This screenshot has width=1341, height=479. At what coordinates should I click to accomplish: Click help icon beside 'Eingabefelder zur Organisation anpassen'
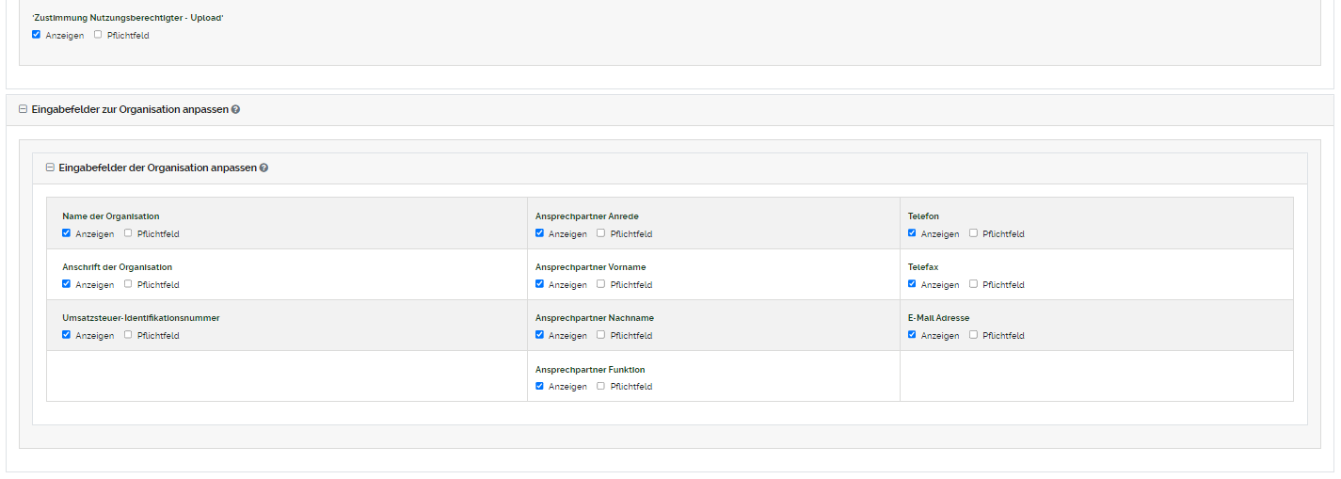(235, 110)
